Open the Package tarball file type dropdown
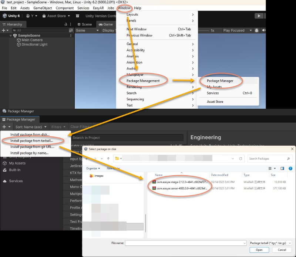Screen dimensions: 296x257 click(270, 243)
